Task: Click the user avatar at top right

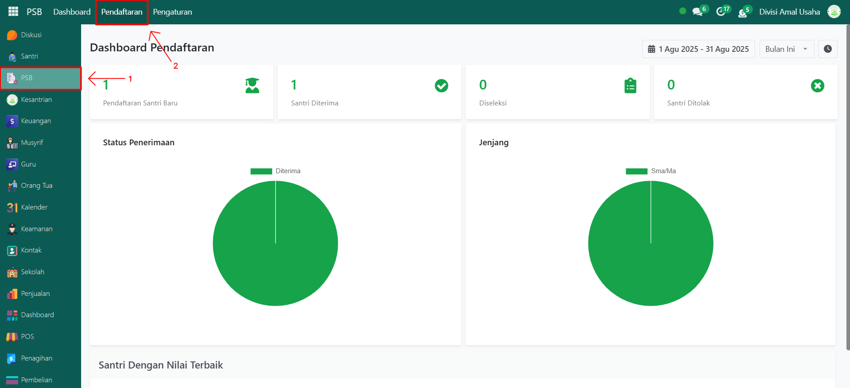Action: [834, 12]
